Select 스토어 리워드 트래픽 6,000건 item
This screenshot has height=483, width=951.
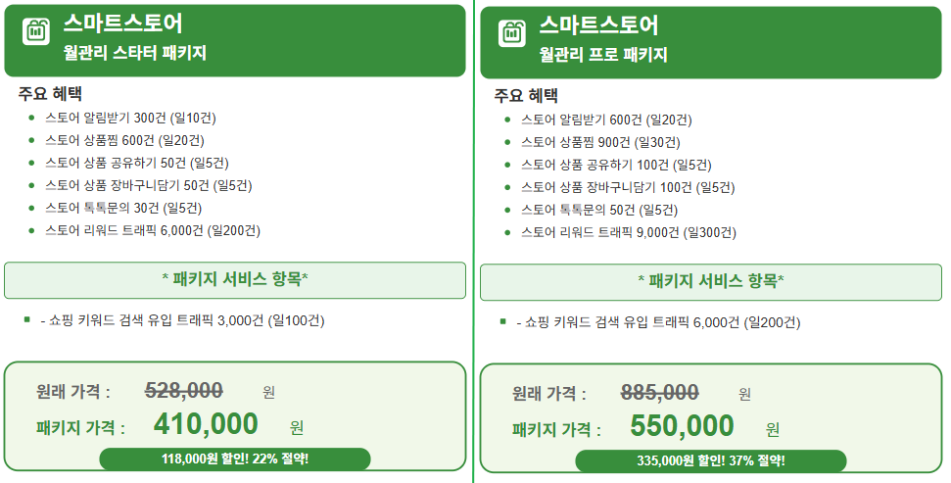tap(152, 230)
